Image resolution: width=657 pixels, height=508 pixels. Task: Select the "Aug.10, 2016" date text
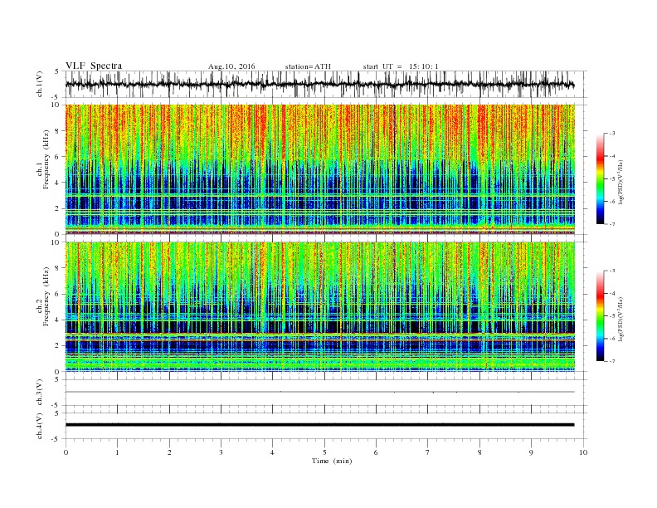tap(231, 66)
